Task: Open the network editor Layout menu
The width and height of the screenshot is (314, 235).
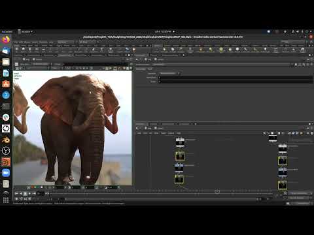Action: pos(171,133)
